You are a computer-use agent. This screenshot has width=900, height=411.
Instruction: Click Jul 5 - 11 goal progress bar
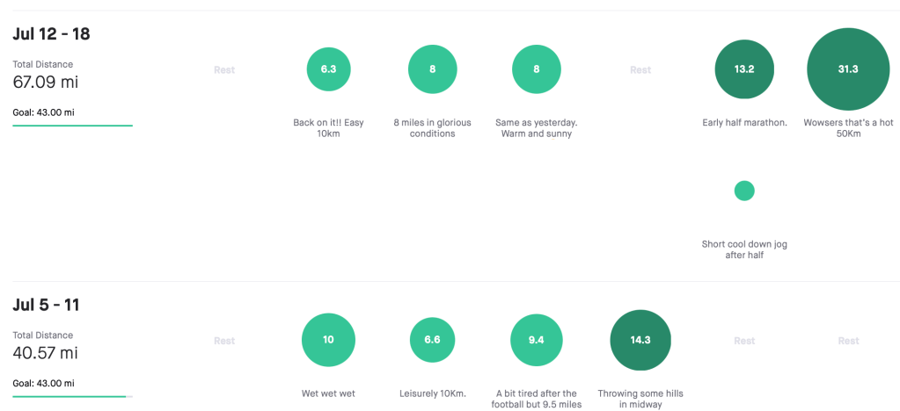pyautogui.click(x=72, y=396)
